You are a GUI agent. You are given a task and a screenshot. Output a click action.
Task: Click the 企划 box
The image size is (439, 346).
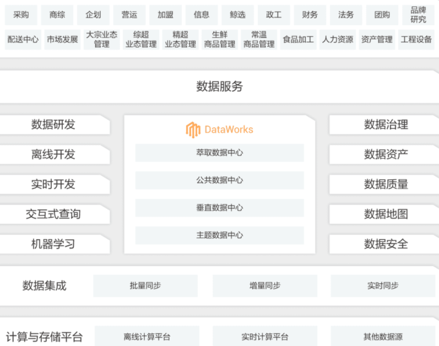point(93,15)
